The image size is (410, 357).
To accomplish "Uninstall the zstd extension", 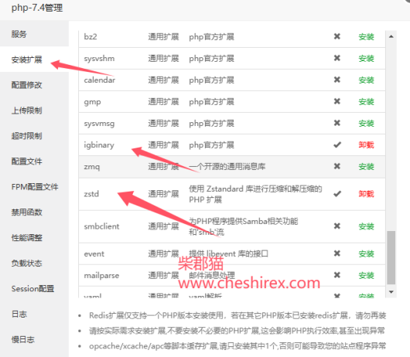I will (366, 194).
